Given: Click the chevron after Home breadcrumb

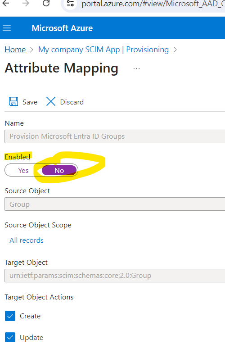Looking at the screenshot, I should click(32, 50).
